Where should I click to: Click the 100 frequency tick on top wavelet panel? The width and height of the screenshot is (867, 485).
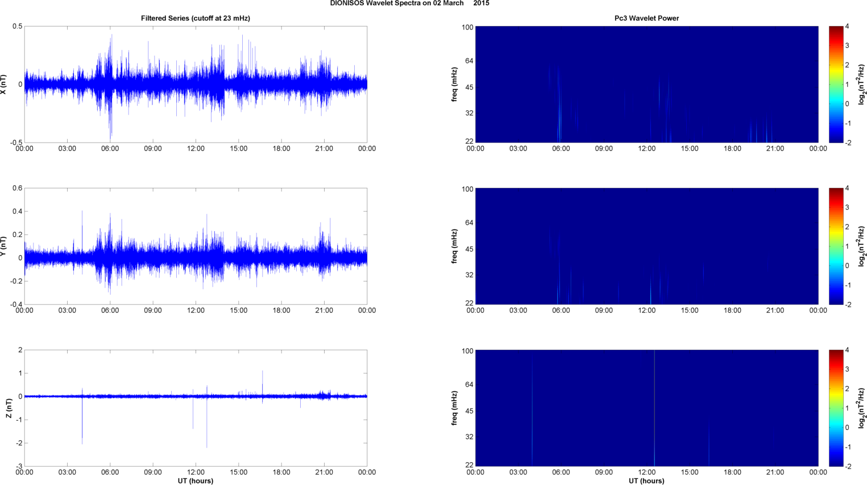pyautogui.click(x=467, y=27)
